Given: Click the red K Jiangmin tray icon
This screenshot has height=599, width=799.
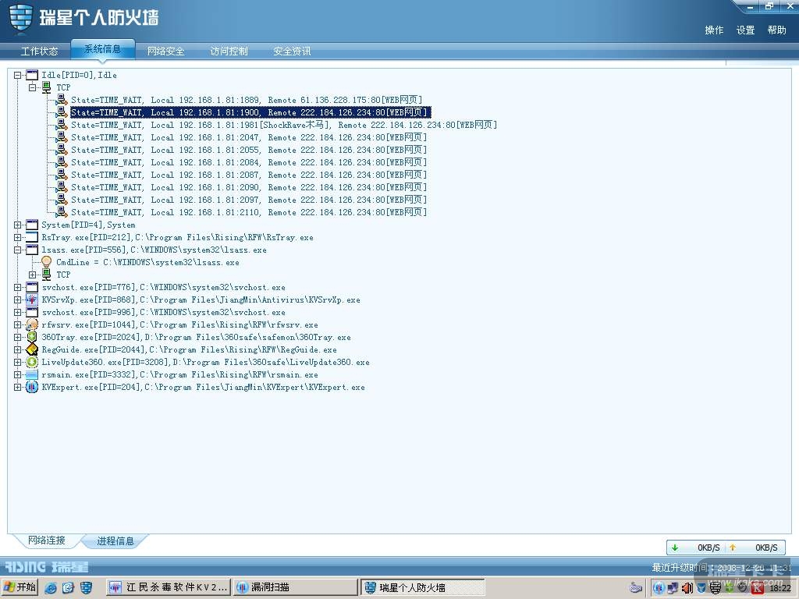Looking at the screenshot, I should click(758, 588).
